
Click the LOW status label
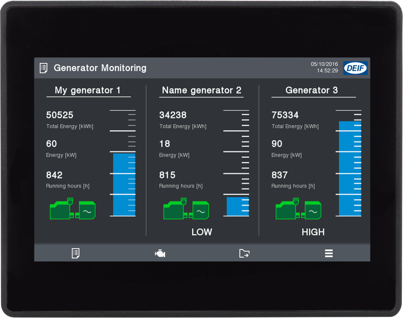202,232
